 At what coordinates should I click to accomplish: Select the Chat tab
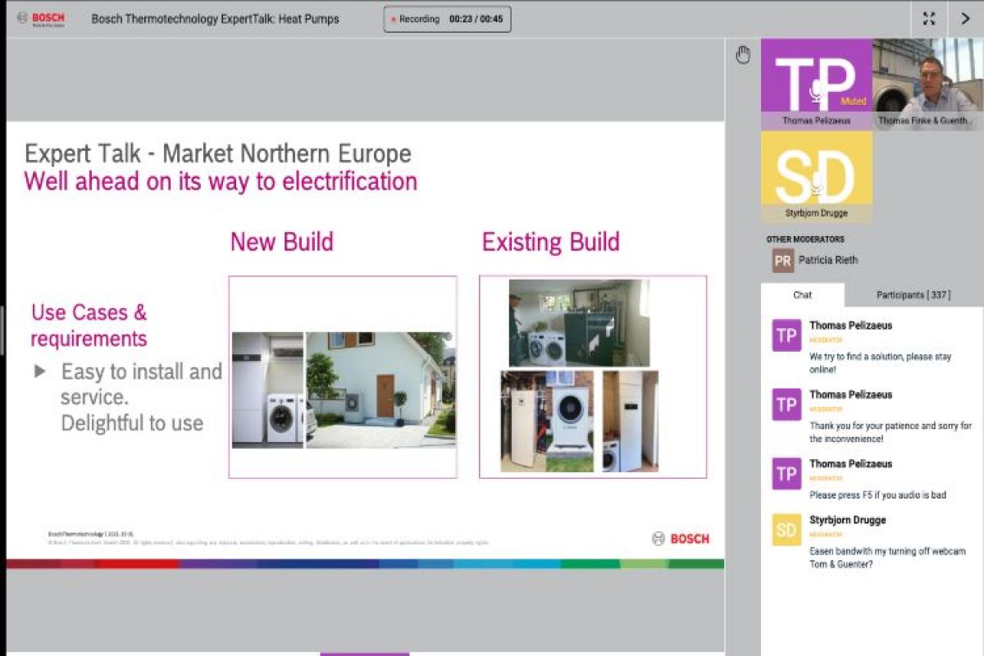click(803, 295)
